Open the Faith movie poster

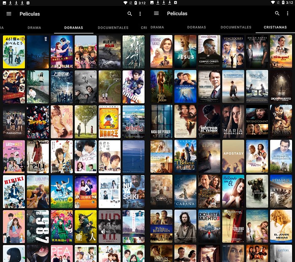point(257,157)
